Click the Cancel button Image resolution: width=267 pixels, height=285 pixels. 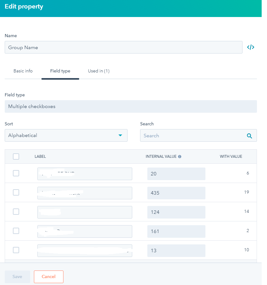(48, 276)
